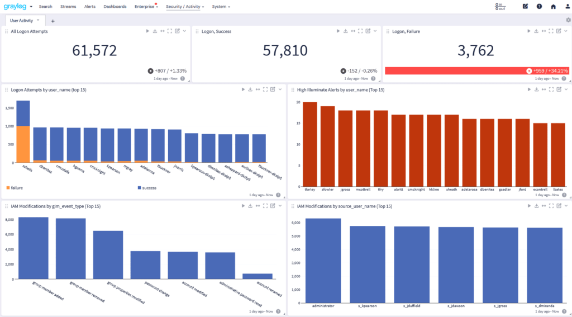Open the user profile icon menu

click(x=566, y=7)
